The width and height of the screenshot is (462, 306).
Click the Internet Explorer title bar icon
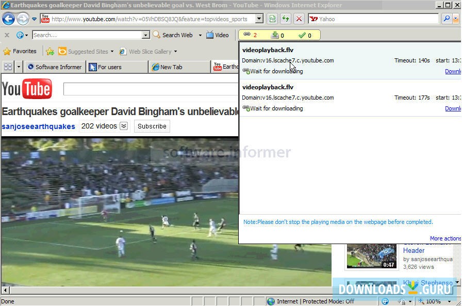tap(6, 5)
